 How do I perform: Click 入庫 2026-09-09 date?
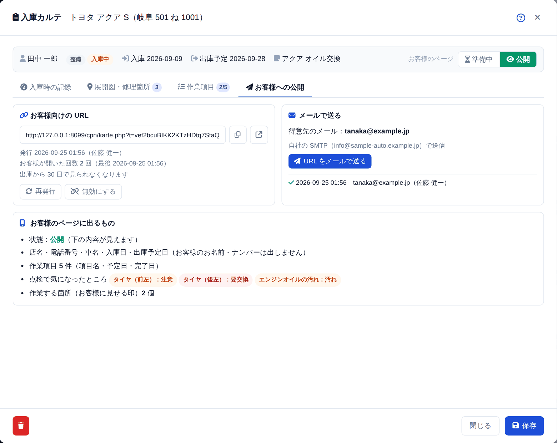(157, 58)
